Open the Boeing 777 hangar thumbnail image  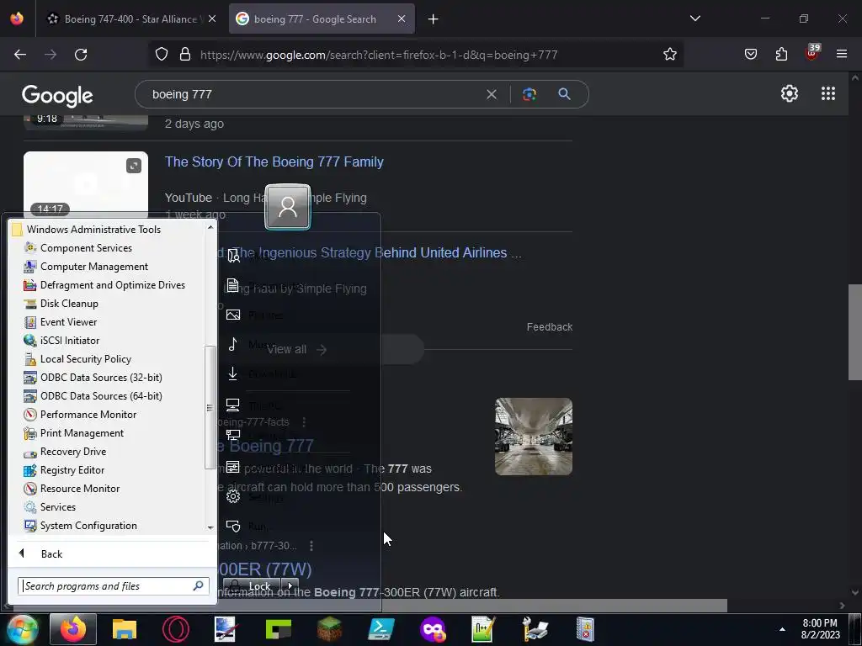click(x=533, y=437)
